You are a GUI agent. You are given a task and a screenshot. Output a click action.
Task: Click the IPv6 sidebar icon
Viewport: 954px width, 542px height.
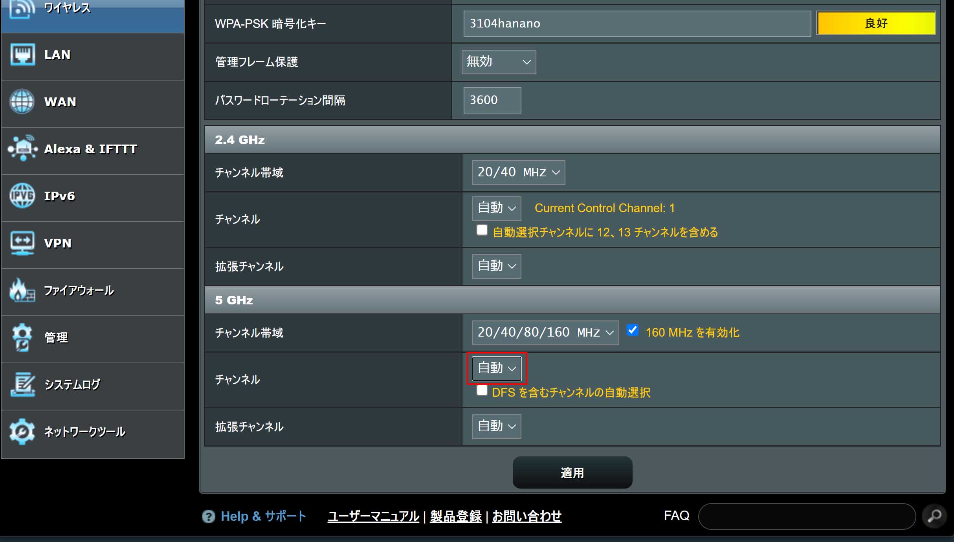22,196
